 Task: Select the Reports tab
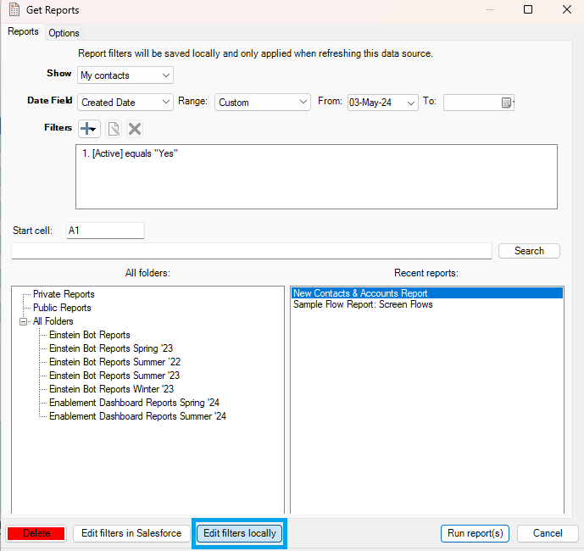tap(23, 32)
